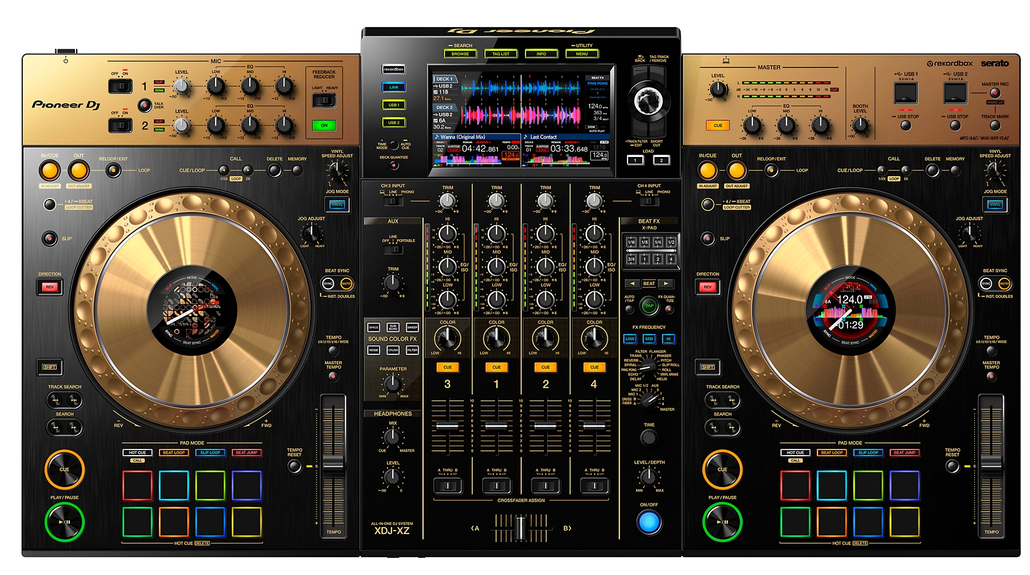Rewind with left deck SEARCH back button
Viewport: 1030px width, 575px height.
[x=56, y=427]
